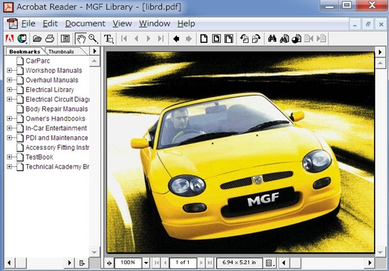The image size is (389, 271).
Task: Click the status bar Last Page button
Action: coord(209,263)
